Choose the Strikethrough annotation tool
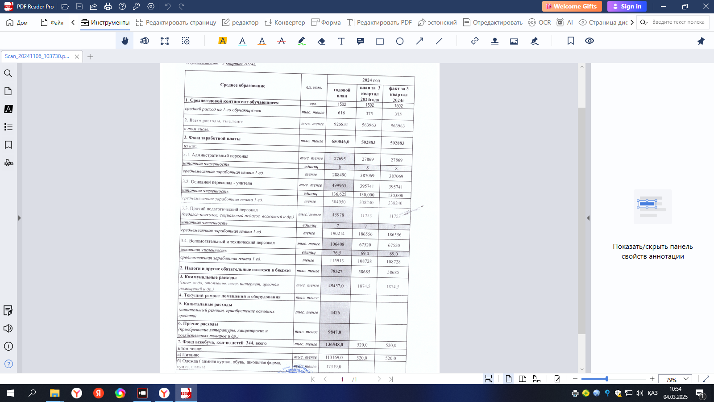This screenshot has width=714, height=402. click(x=282, y=41)
